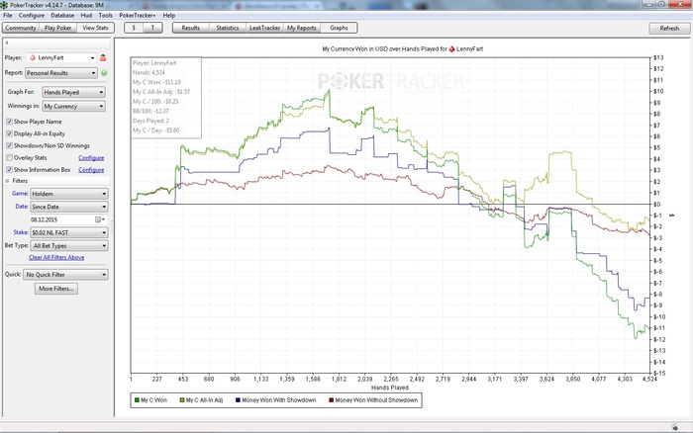Open the Quick filter dropdown
693x433 pixels.
tap(65, 275)
